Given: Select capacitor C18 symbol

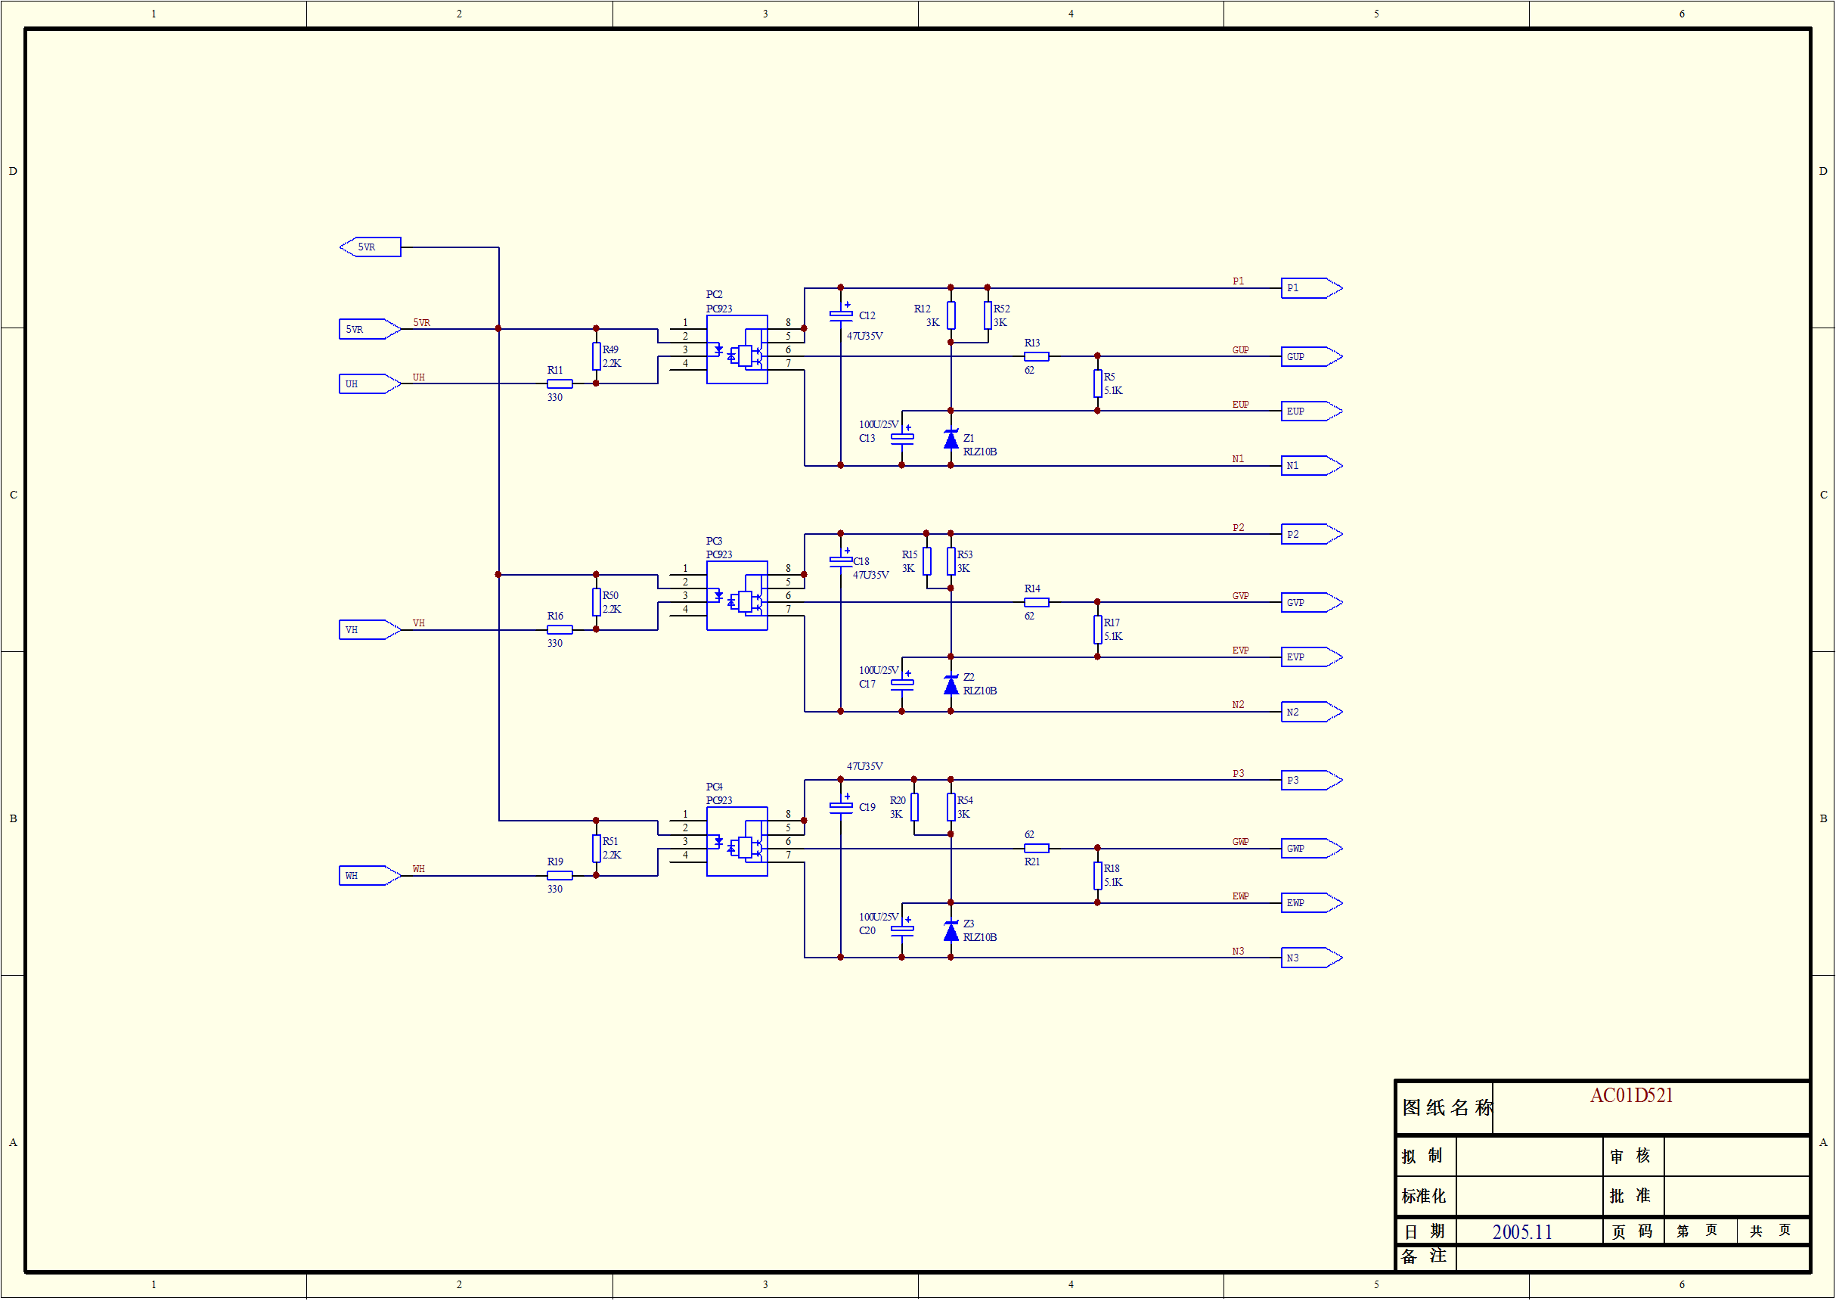Looking at the screenshot, I should click(x=841, y=560).
